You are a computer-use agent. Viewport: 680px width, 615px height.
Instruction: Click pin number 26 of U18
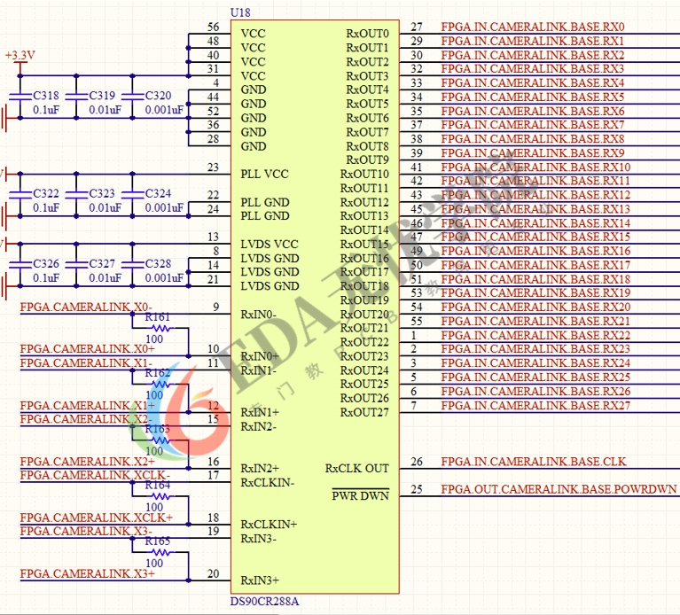coord(417,461)
